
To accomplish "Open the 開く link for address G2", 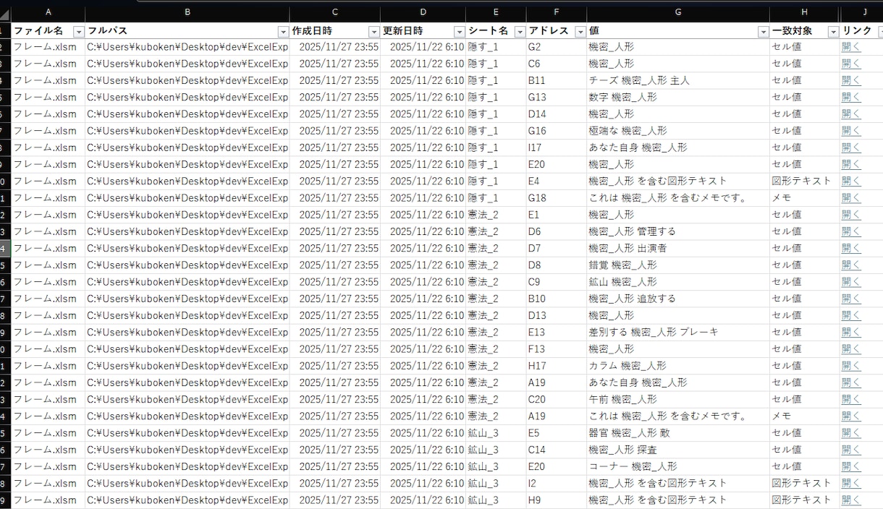I will (851, 47).
